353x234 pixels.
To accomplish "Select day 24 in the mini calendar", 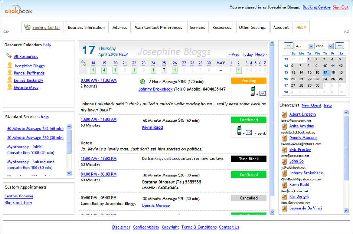I will [325, 79].
